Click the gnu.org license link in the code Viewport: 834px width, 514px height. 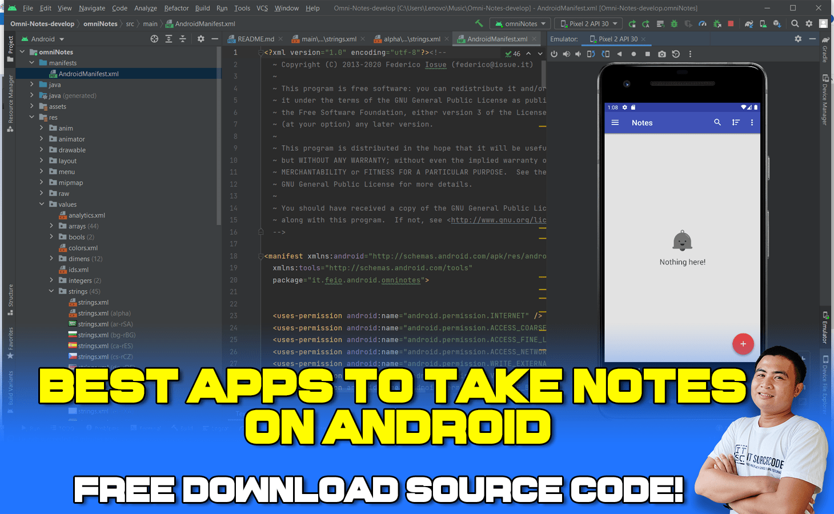point(498,220)
